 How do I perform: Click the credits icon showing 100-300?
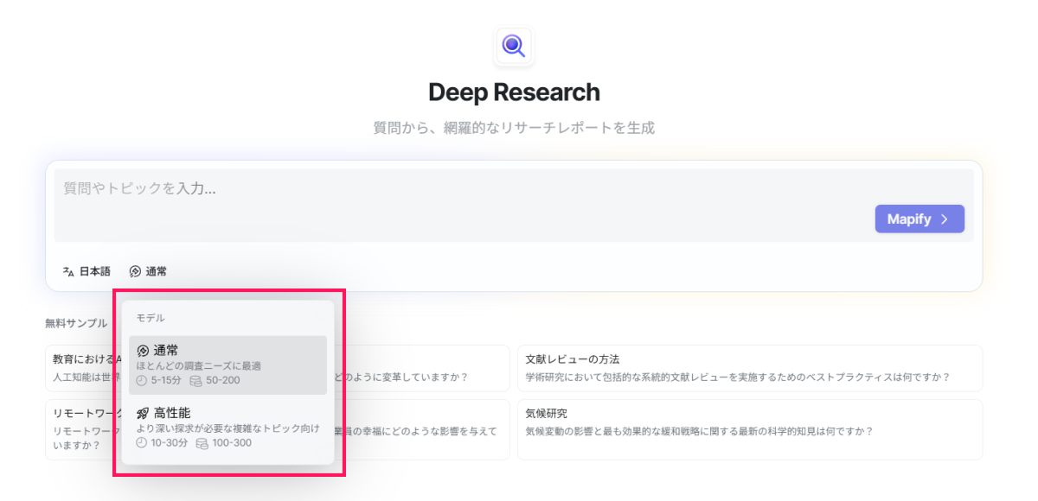[x=202, y=443]
